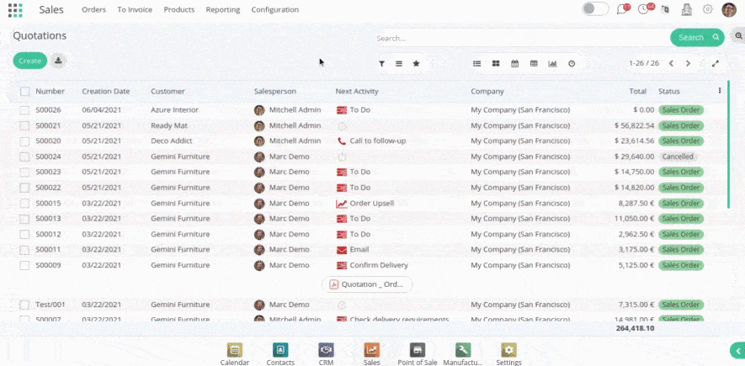Switch to Calendar view icon
Screen dimensions: 745x366
click(515, 63)
